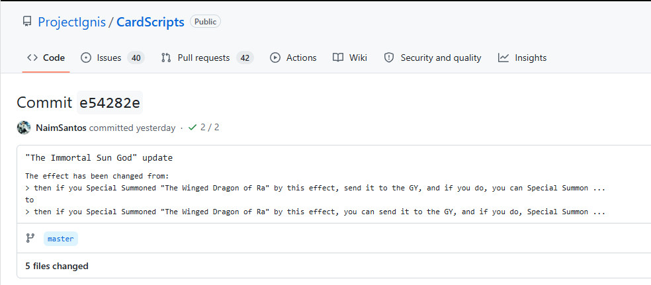The height and width of the screenshot is (285, 651).
Task: Open the Wiki tab
Action: coord(349,58)
